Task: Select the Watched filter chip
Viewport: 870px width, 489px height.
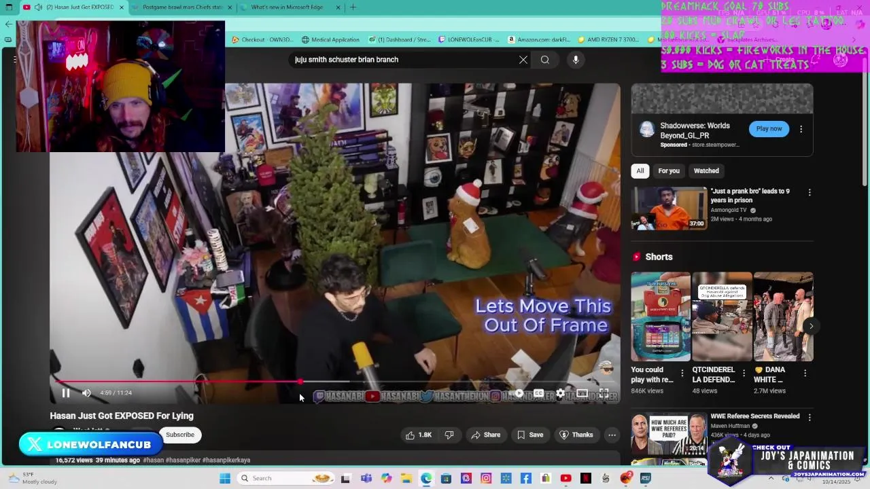Action: click(706, 171)
